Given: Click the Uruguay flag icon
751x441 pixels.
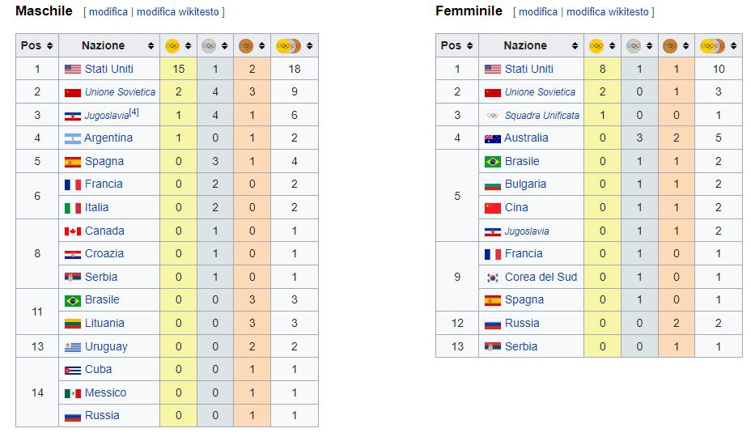Looking at the screenshot, I should 72,347.
